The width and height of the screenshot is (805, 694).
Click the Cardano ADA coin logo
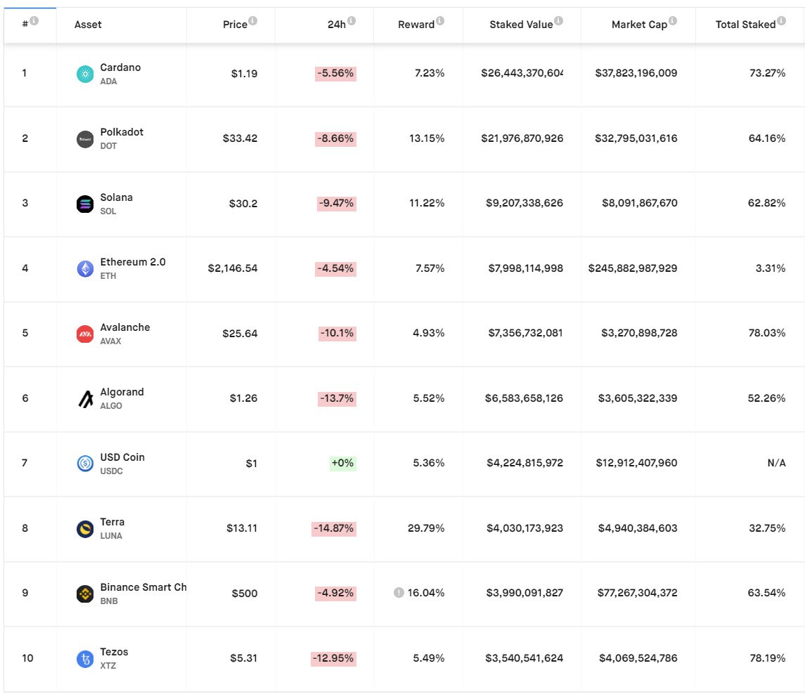point(85,74)
